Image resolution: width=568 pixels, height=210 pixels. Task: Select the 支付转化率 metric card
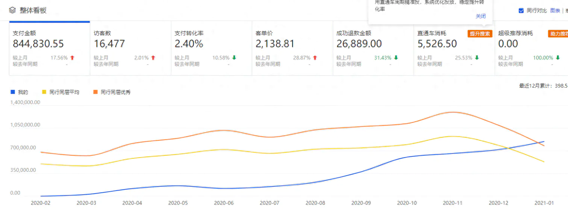click(x=211, y=49)
